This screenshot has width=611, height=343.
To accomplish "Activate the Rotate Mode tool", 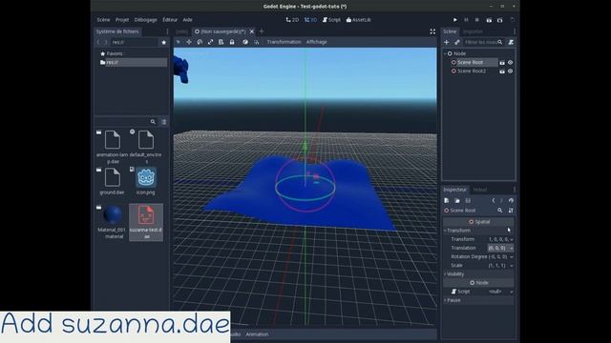I will click(200, 42).
